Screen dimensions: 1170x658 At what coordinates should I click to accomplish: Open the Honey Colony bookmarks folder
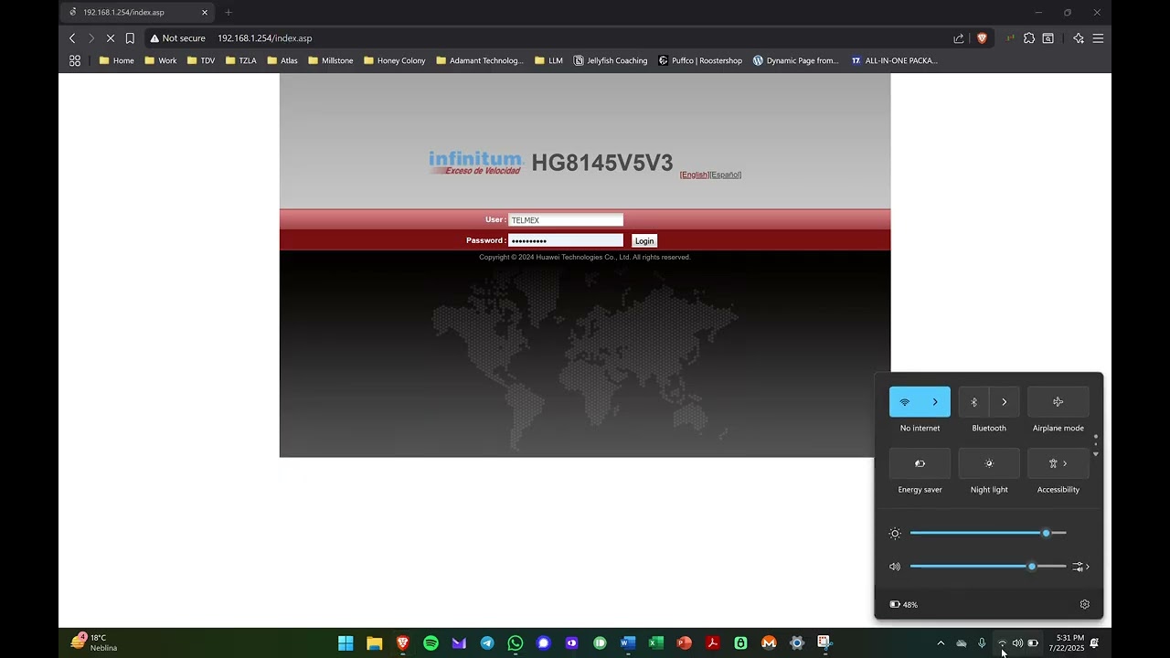[x=395, y=60]
